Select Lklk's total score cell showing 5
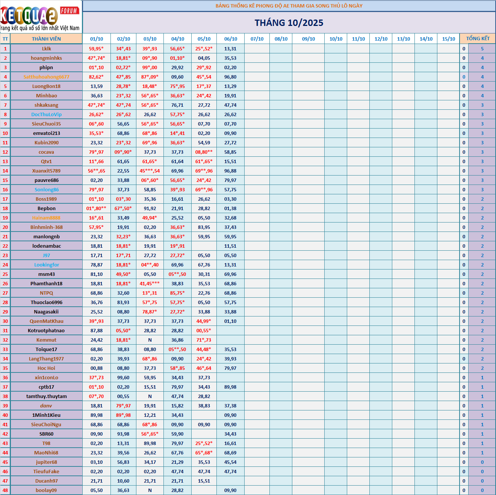496x495 pixels. pos(482,49)
